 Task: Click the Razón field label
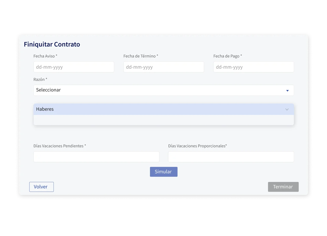40,79
